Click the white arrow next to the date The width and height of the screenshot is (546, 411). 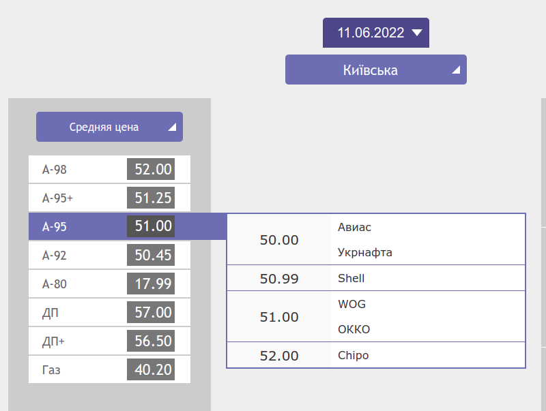coord(418,32)
